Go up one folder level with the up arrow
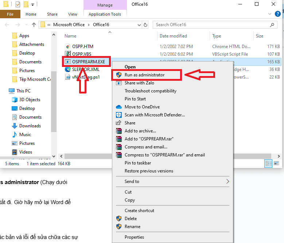The height and width of the screenshot is (243, 284). (34, 25)
